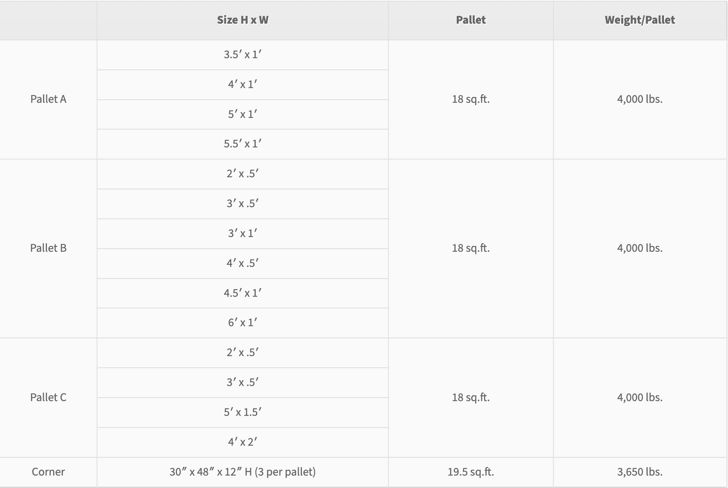The height and width of the screenshot is (488, 728).
Task: Click the Size H x W column header
Action: point(242,20)
